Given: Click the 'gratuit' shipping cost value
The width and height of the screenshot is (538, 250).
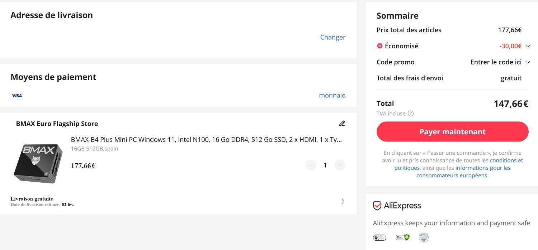Looking at the screenshot, I should coord(511,78).
